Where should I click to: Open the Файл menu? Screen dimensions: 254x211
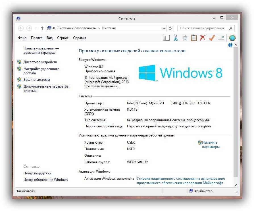coord(22,38)
